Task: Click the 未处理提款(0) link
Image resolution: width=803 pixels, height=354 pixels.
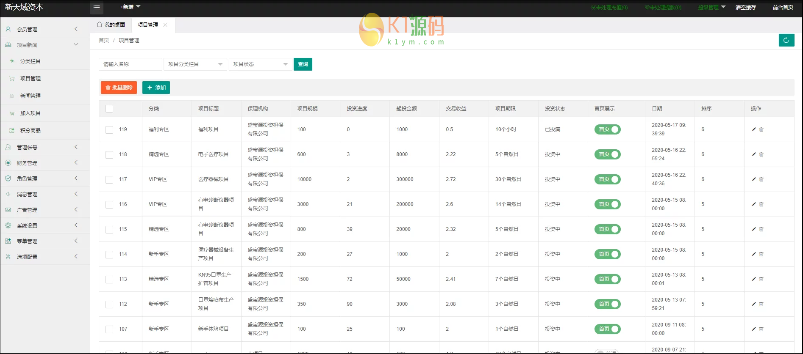Action: [663, 8]
